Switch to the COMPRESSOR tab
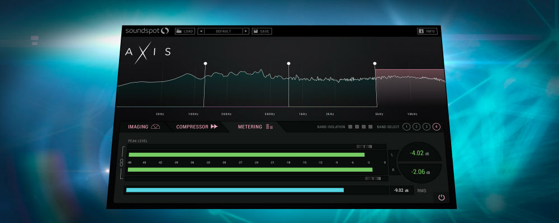This screenshot has width=559, height=223. (197, 127)
